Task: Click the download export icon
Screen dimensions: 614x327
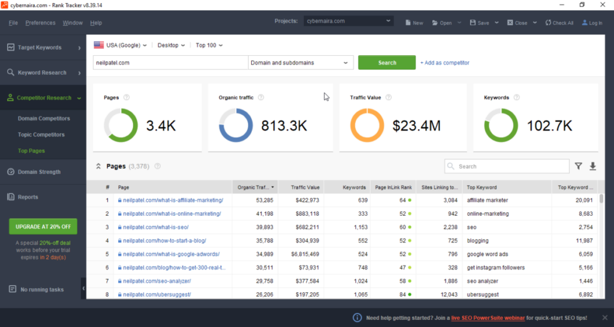Action: click(x=593, y=166)
